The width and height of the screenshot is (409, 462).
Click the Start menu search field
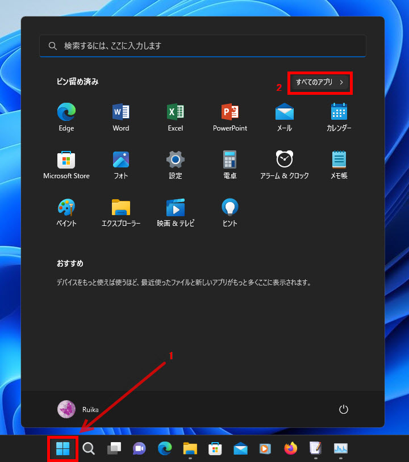[203, 45]
